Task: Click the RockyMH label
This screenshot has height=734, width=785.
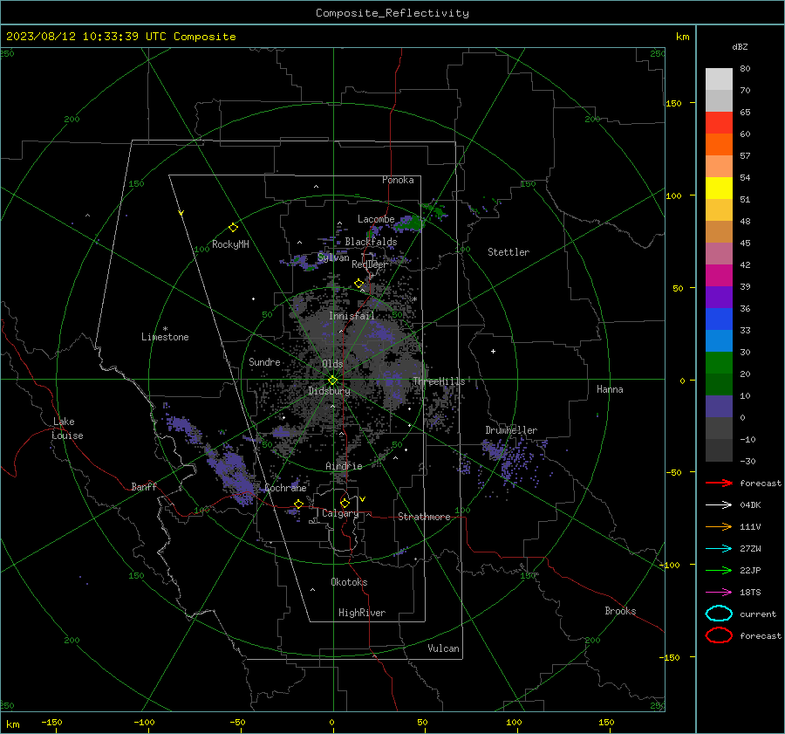Action: pos(230,244)
